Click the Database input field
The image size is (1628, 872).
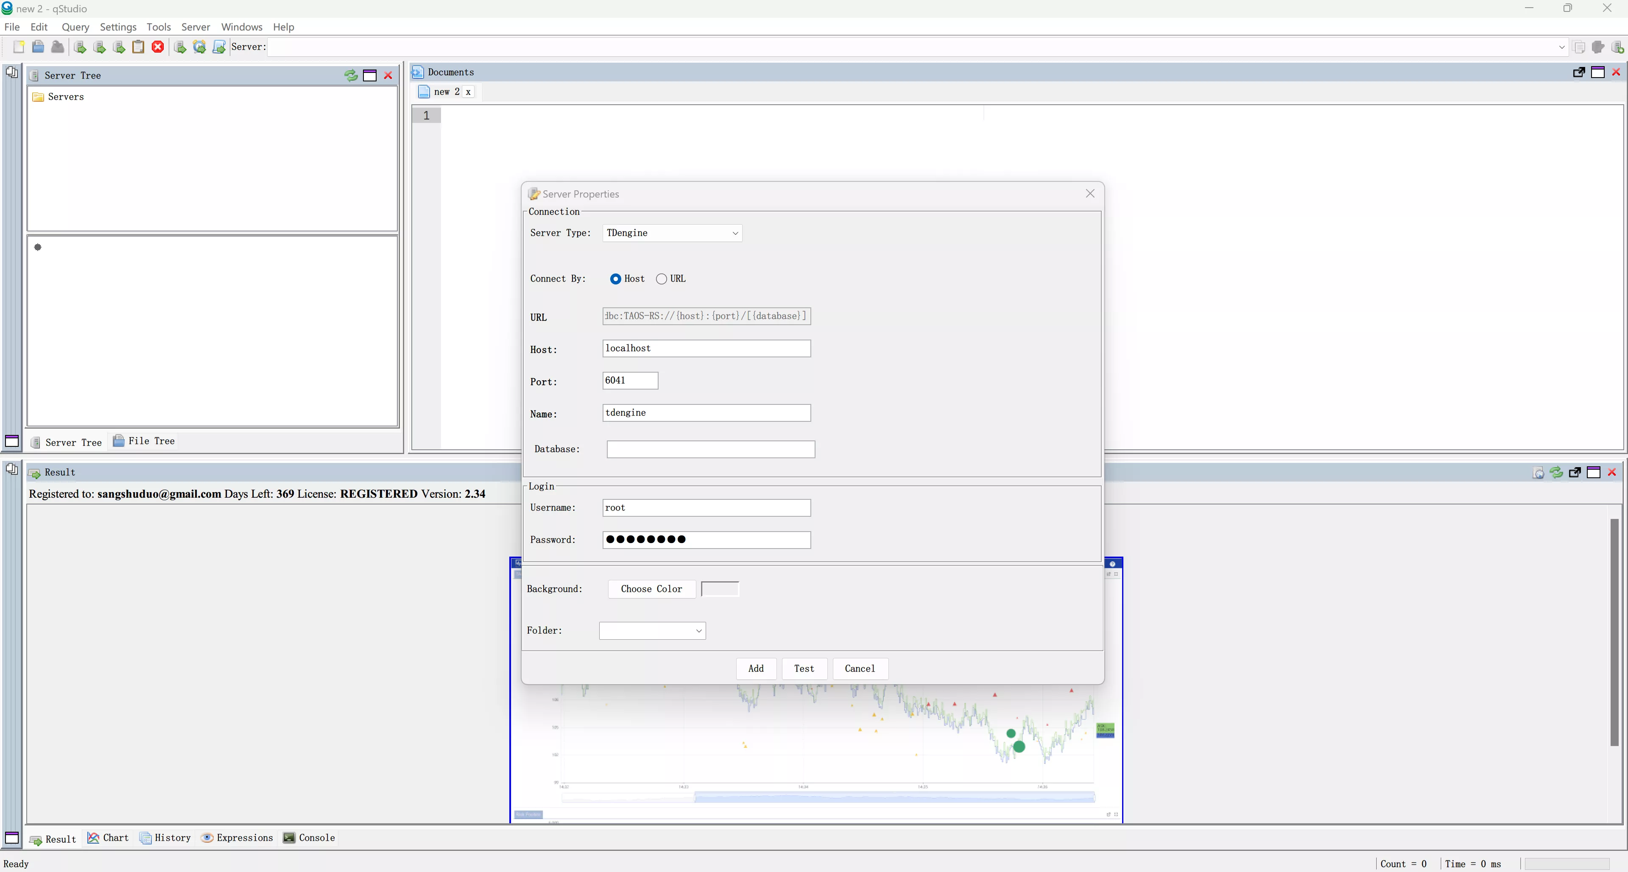pyautogui.click(x=710, y=449)
